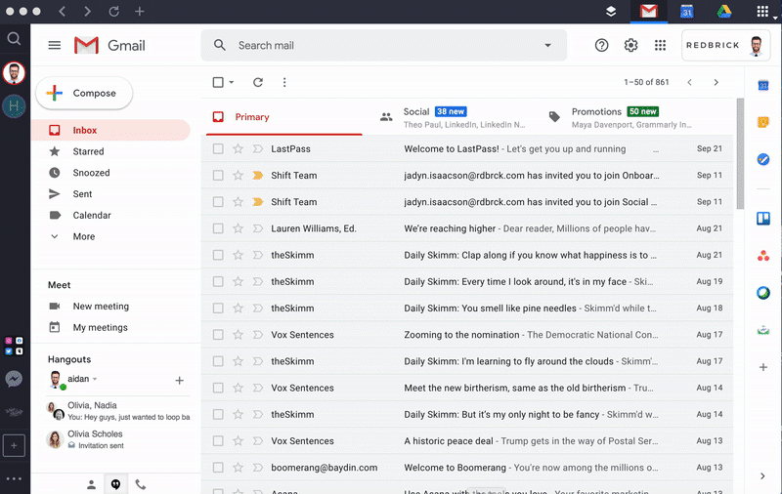Star the Lauren Williams email
This screenshot has height=494, width=782.
click(238, 228)
